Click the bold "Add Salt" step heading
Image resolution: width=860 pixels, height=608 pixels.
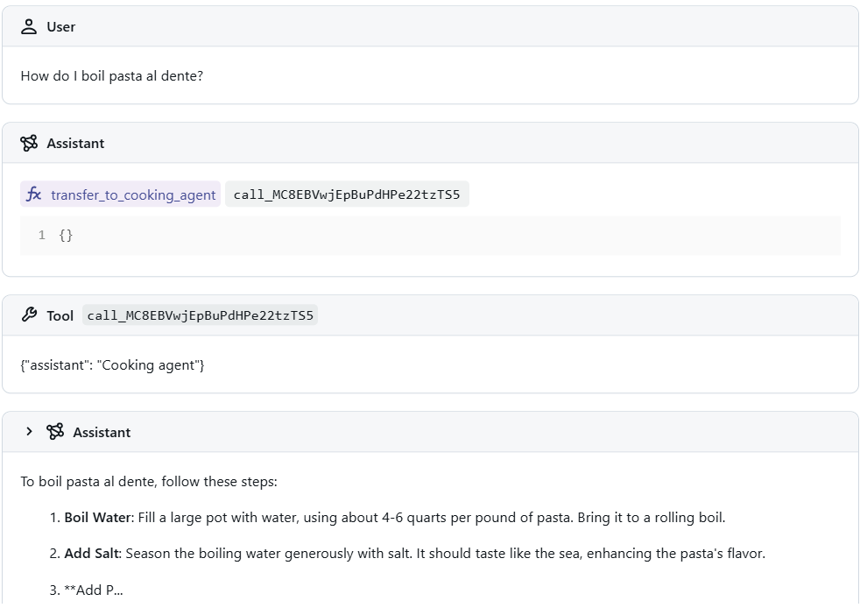[x=93, y=554]
